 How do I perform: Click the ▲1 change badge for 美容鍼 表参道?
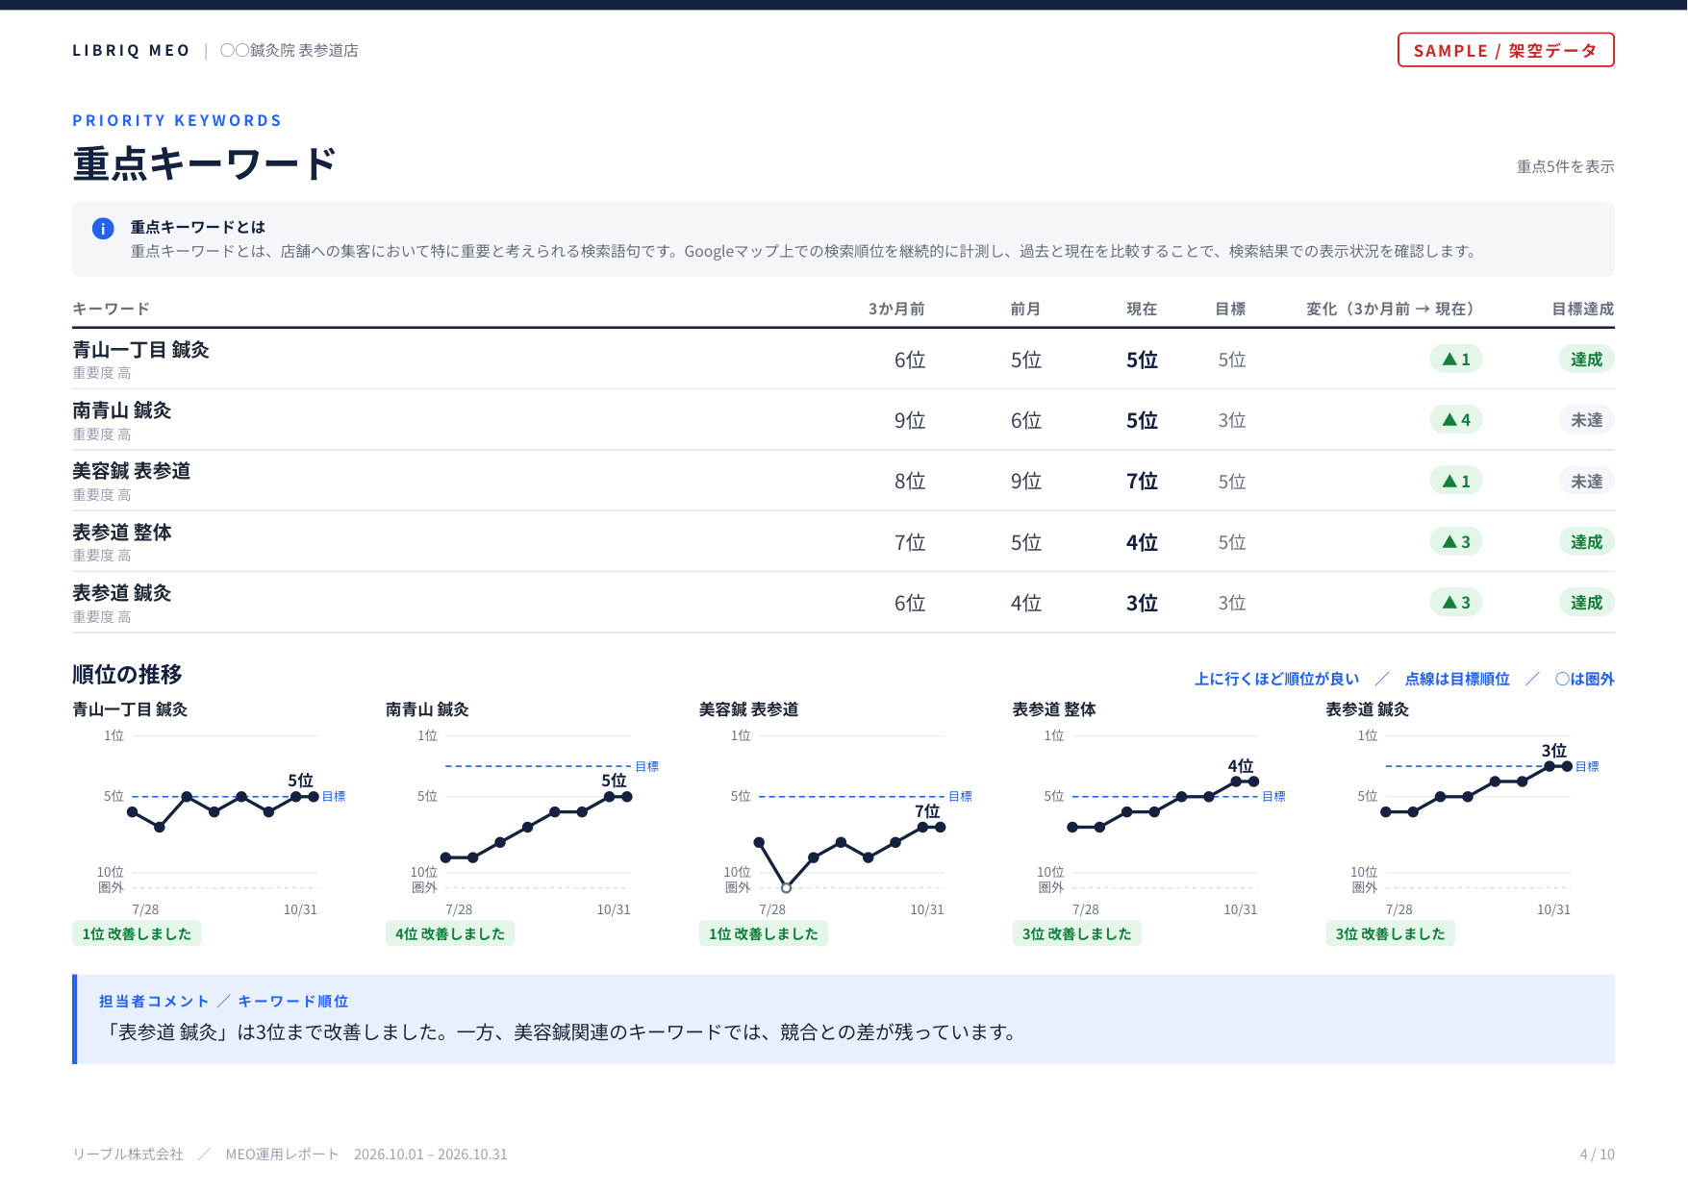[x=1455, y=481]
